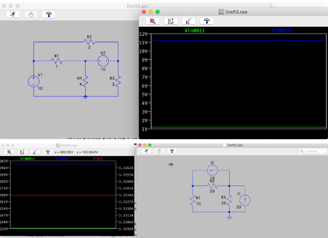Click add trace icon in Draft2.raw toolbar
Image resolution: width=328 pixels, height=238 pixels.
tap(35, 152)
